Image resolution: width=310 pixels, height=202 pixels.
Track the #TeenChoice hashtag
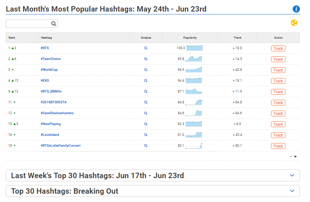point(278,59)
